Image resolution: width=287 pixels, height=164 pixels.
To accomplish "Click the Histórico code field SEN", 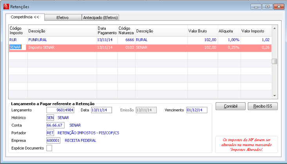I will click(x=50, y=118).
